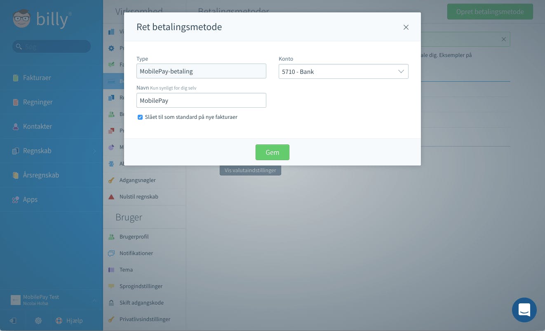Click the Notifikationer speech bubbles icon
This screenshot has width=545, height=331.
pos(111,253)
